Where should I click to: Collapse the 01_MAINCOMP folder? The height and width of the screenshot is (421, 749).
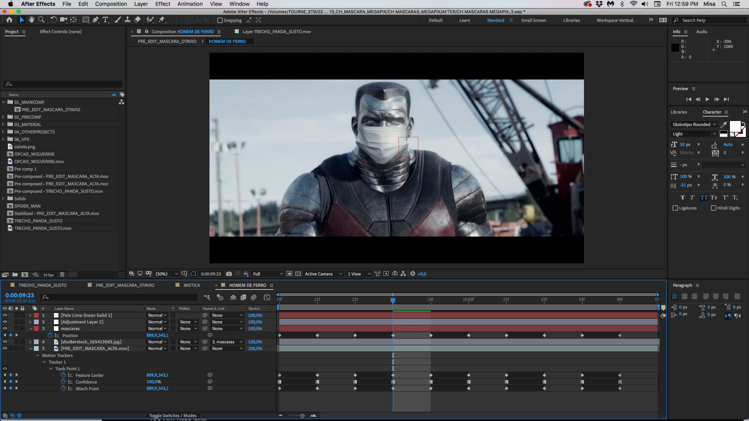(4, 102)
